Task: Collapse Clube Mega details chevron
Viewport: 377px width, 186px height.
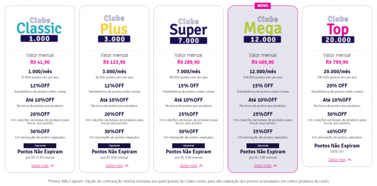Action: [275, 166]
